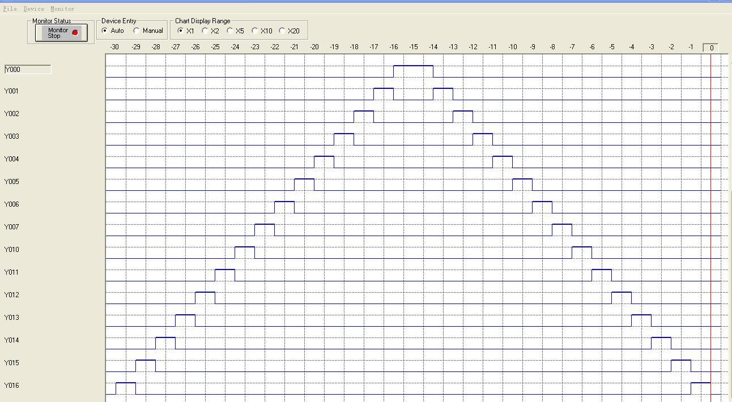Switch chart display range to X20

(x=282, y=31)
